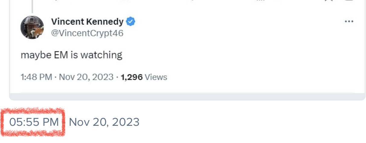
Task: Click the 1,296 view count number
Action: (x=132, y=77)
